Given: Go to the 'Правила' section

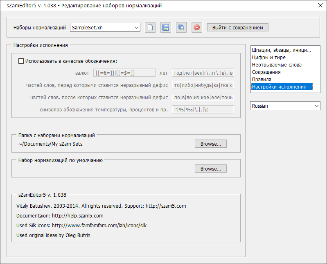Looking at the screenshot, I should coord(262,80).
